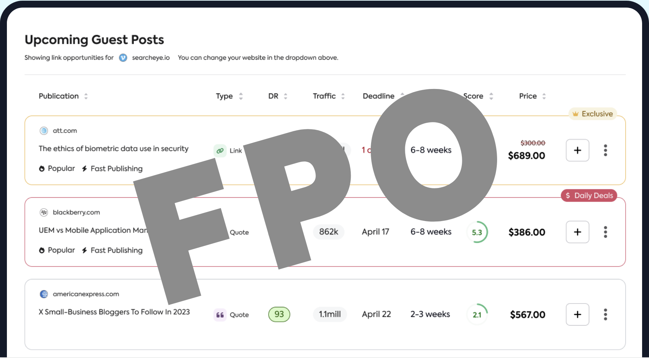Image resolution: width=649 pixels, height=358 pixels.
Task: Sort the table by Publication
Action: (x=86, y=96)
